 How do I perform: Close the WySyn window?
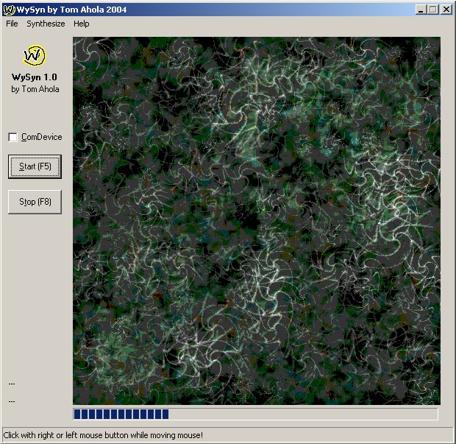click(446, 10)
